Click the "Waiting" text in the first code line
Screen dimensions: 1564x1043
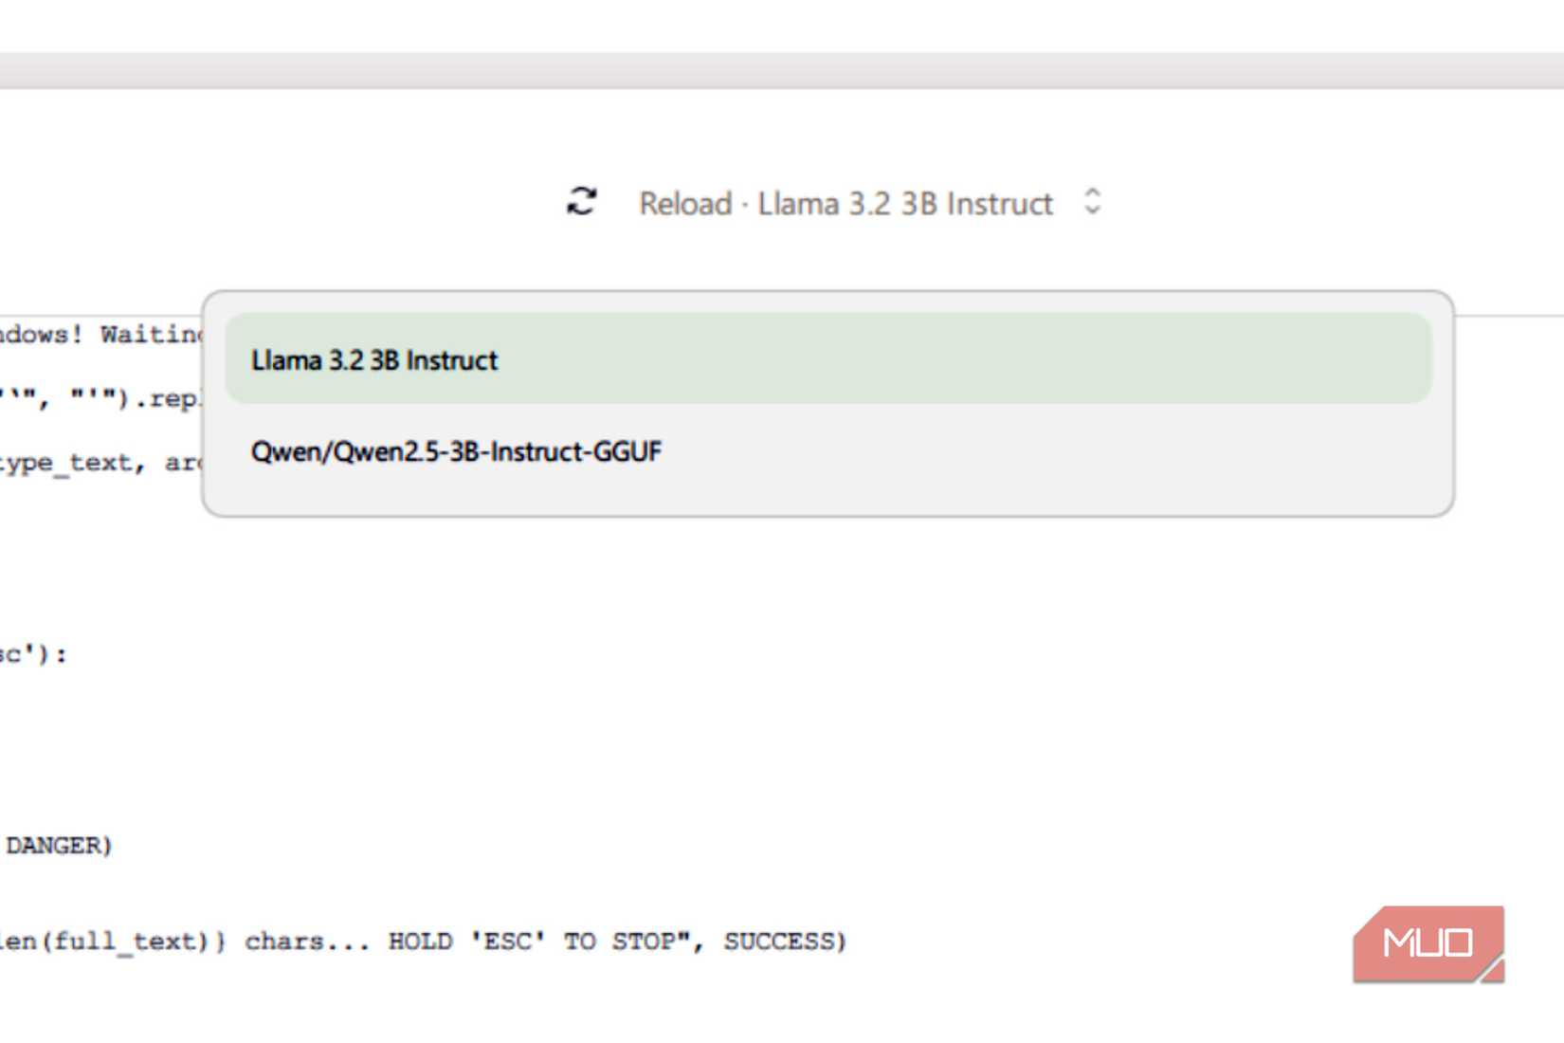pyautogui.click(x=152, y=334)
